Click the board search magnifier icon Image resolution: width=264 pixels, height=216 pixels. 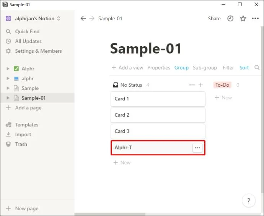pos(257,68)
